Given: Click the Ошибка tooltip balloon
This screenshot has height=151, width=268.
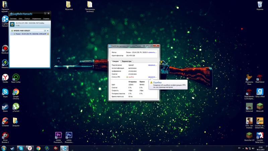Looking at the screenshot, I should click(x=168, y=85).
